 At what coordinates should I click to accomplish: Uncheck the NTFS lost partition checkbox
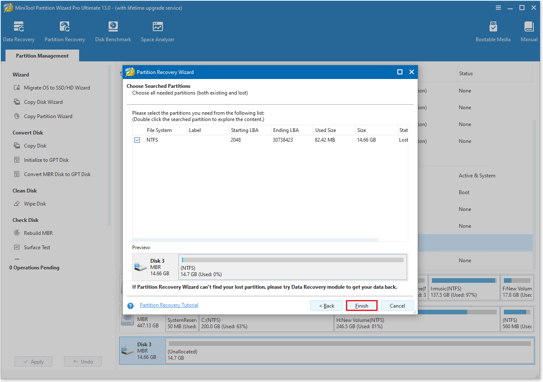click(x=137, y=140)
